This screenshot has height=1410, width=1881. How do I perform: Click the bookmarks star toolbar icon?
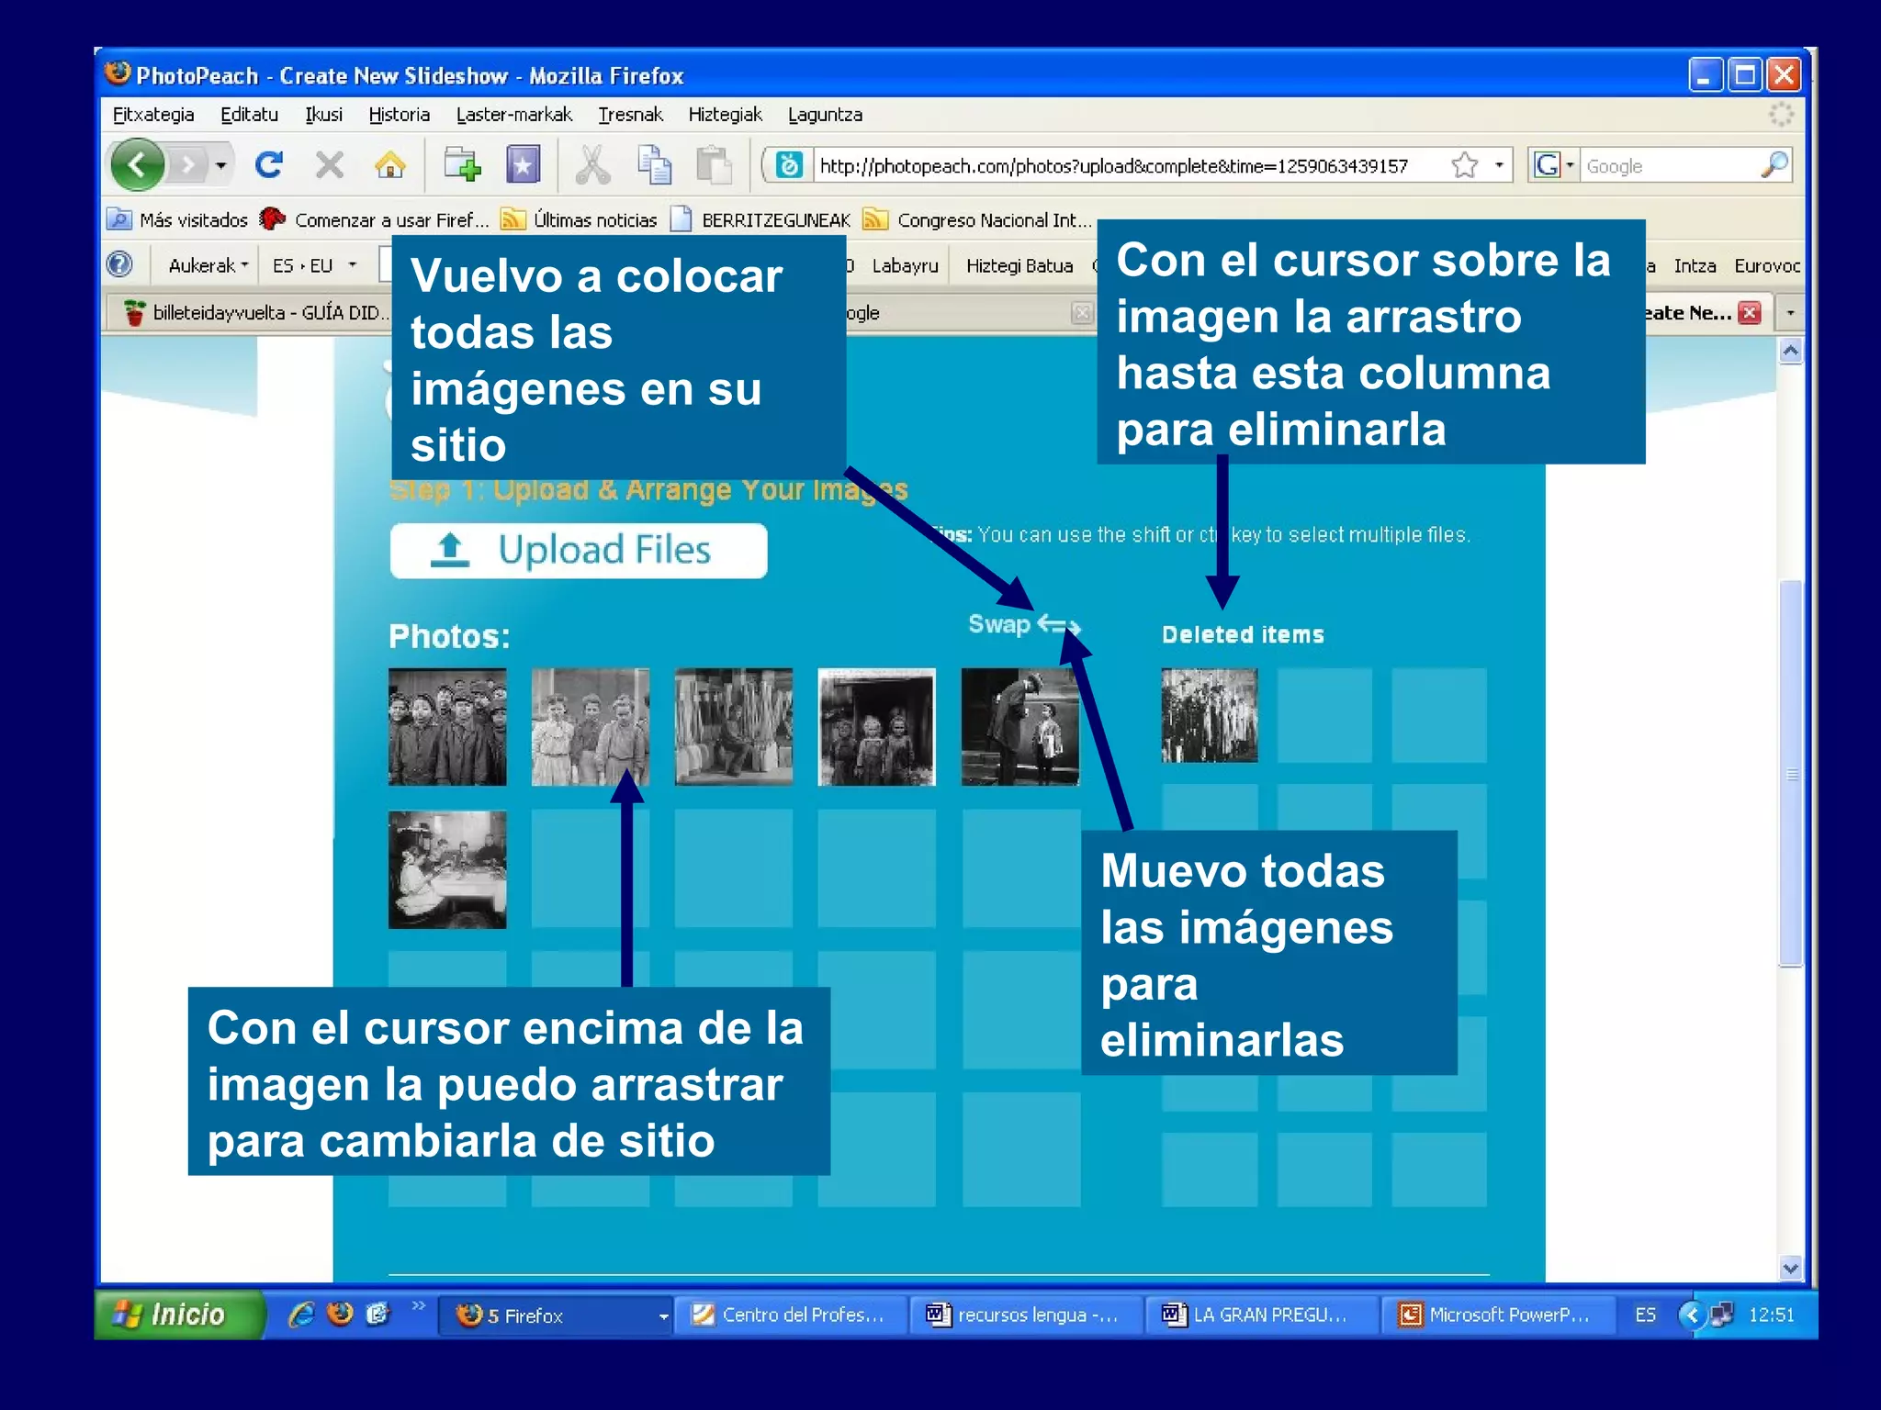523,165
